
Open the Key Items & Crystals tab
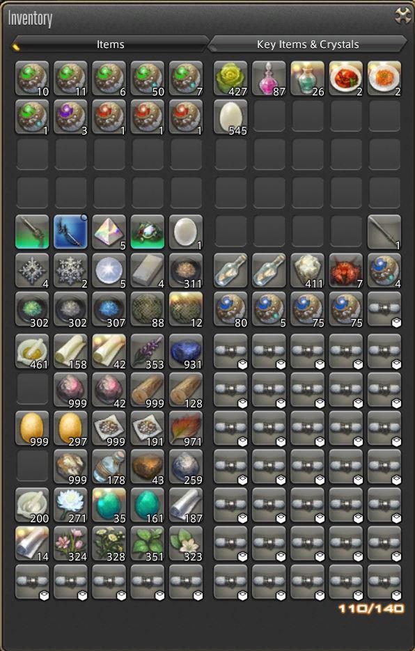307,45
